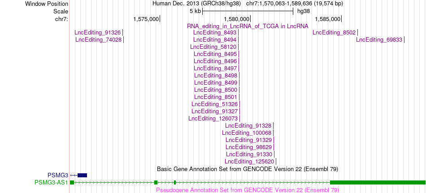Click the 1,575,000 ruler position label

coord(146,19)
